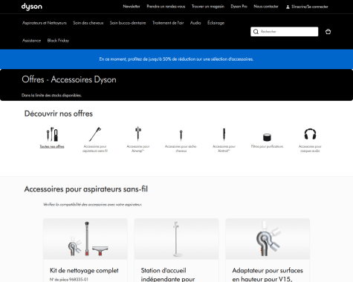Screen dimensions: 353x282
Task: Open Prendre un rendez-vous link
Action: point(166,7)
